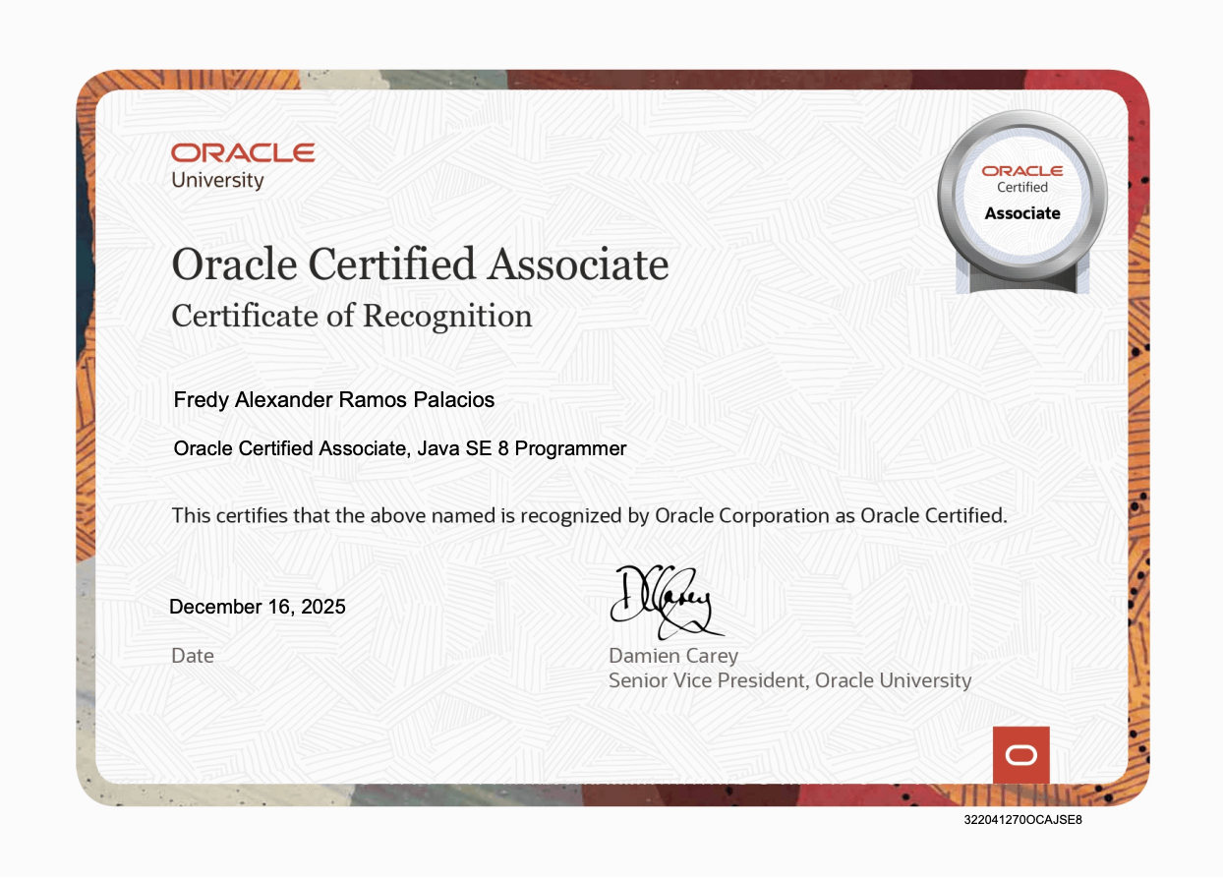Select the ribbon below the Associate medallion

click(x=1020, y=280)
